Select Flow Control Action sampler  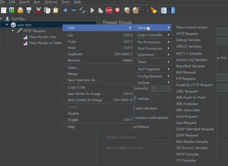(x=194, y=27)
